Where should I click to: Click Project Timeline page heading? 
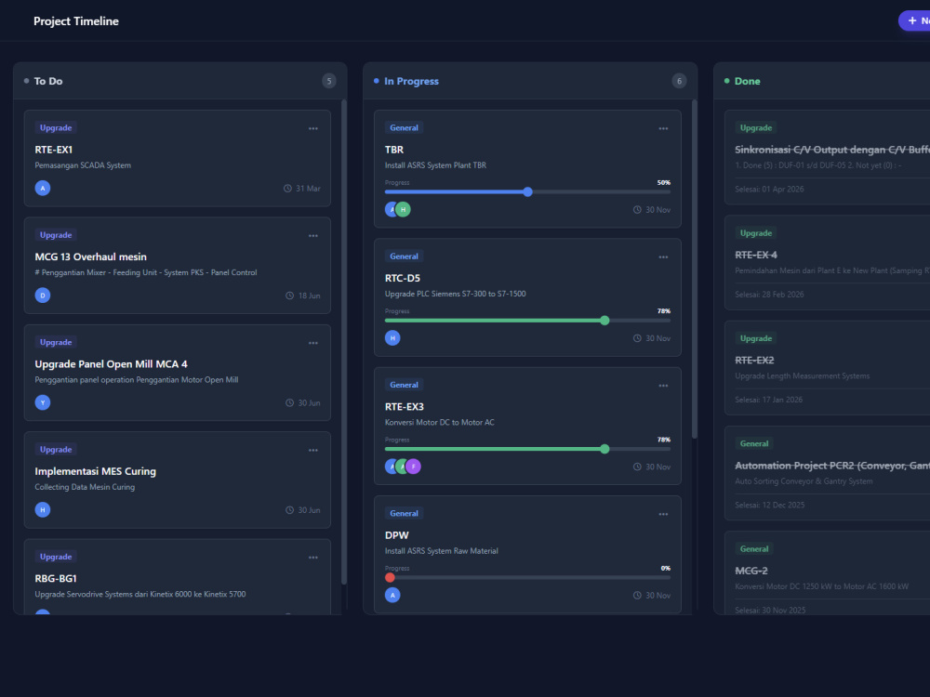tap(76, 21)
